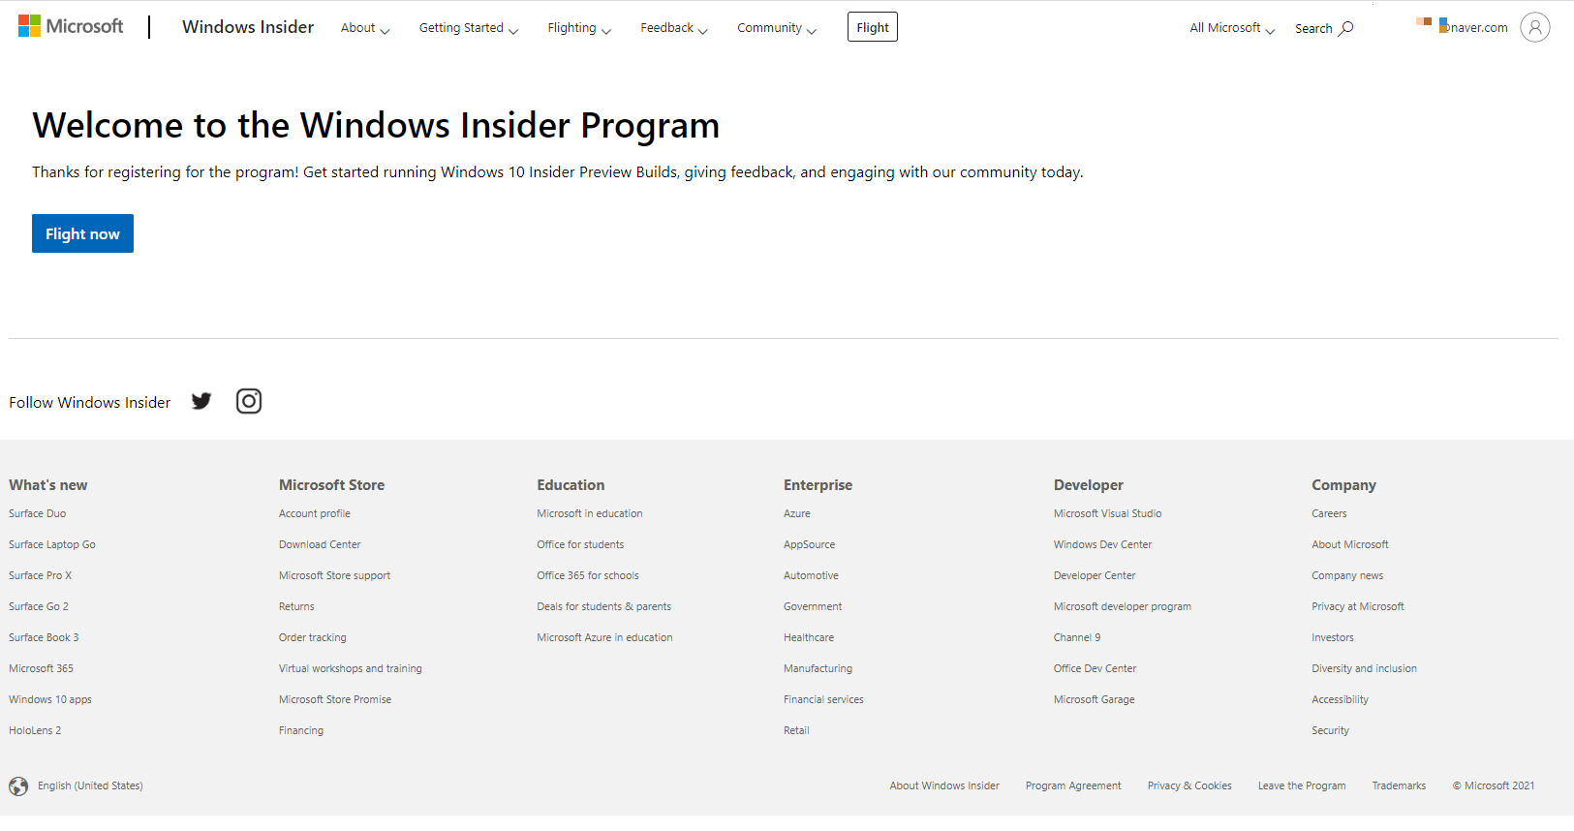Open Channel 9 link

(x=1077, y=637)
